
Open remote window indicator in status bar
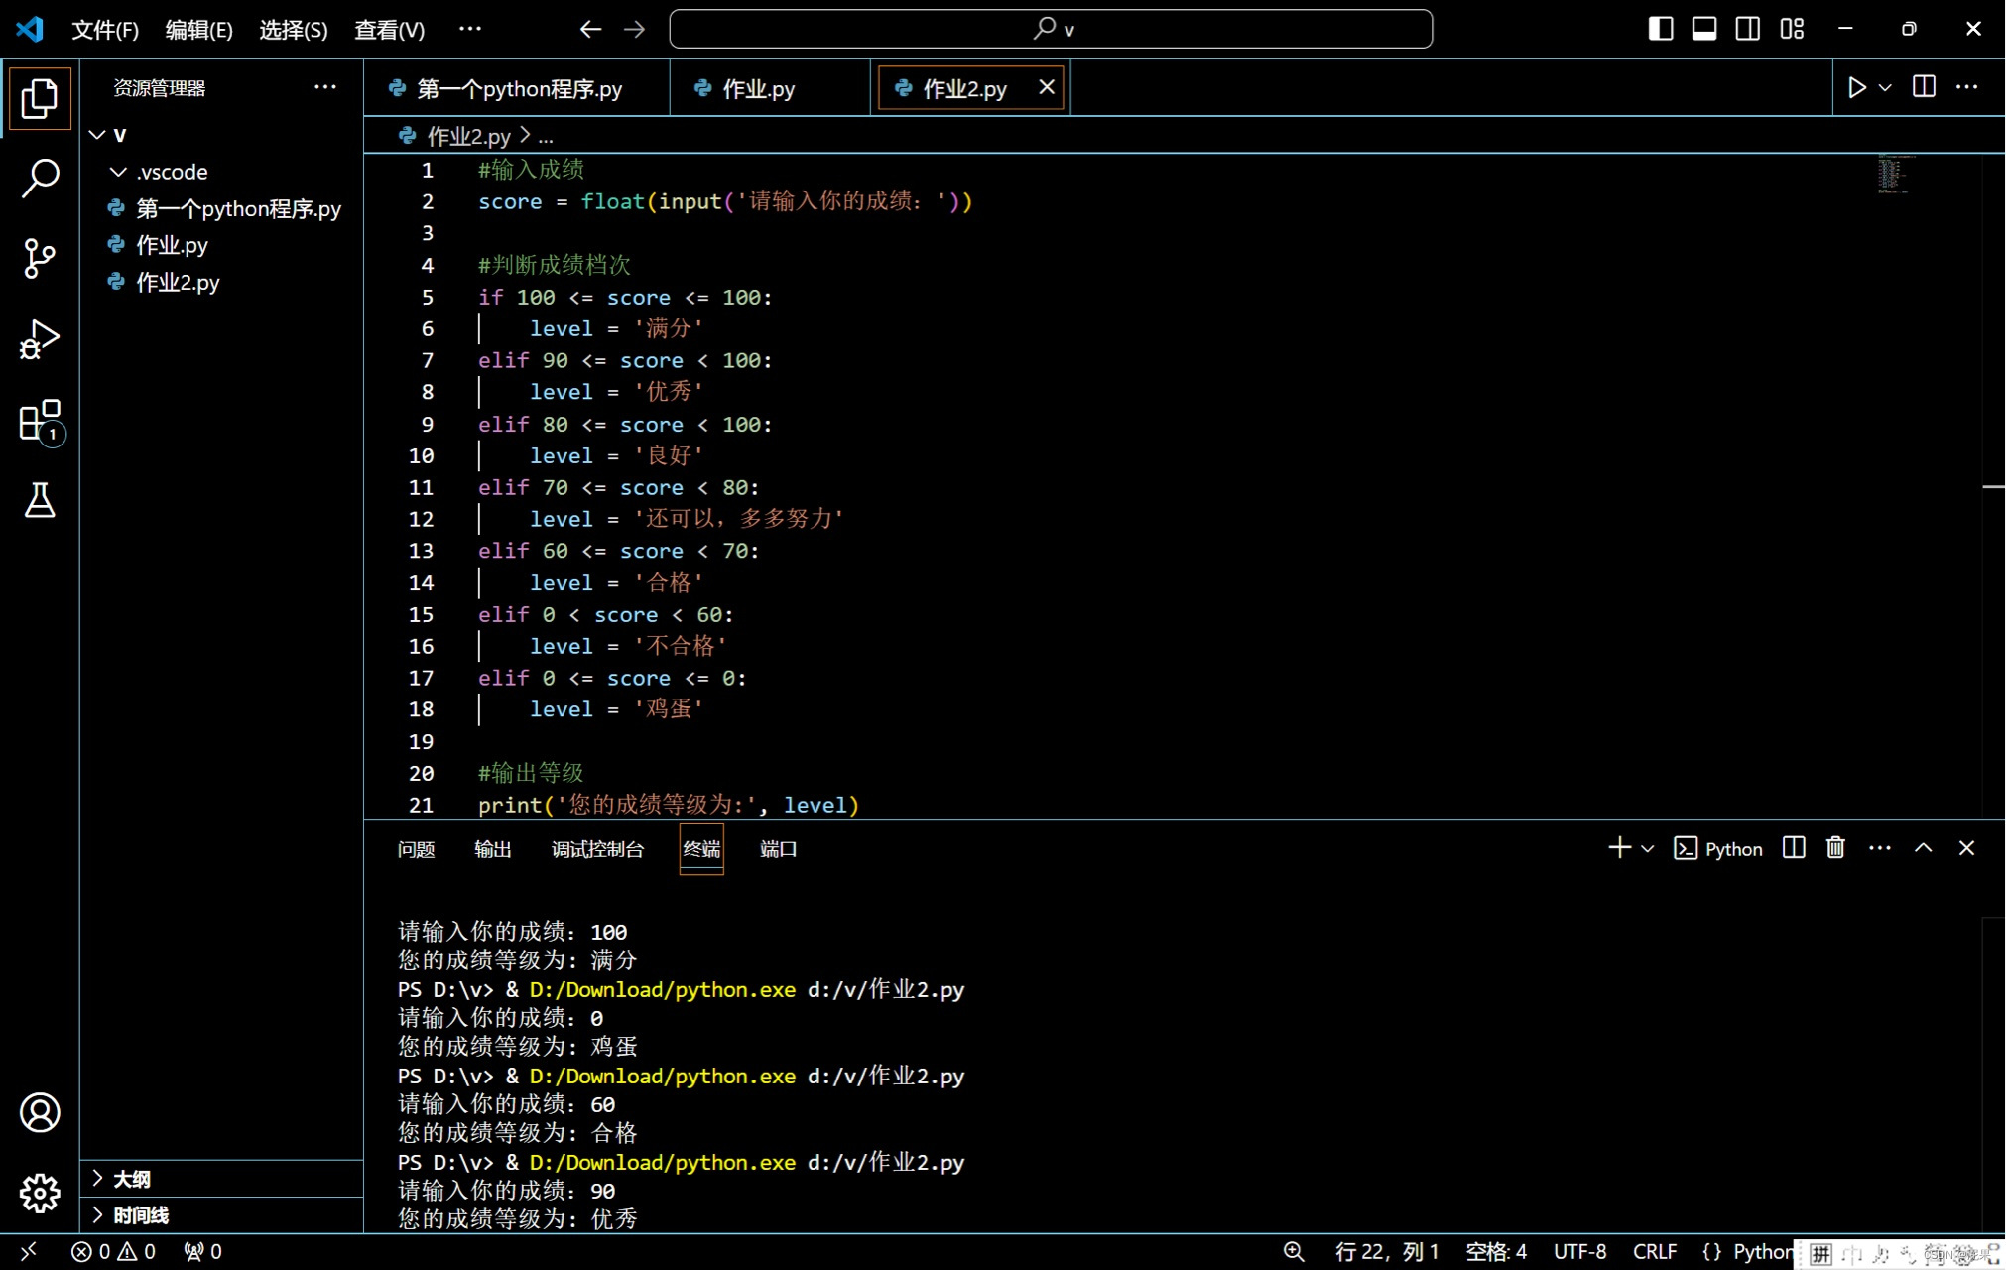28,1252
